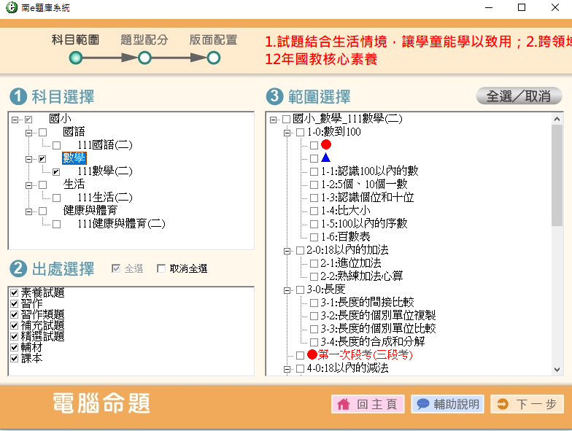Image resolution: width=572 pixels, height=431 pixels.
Task: Click the speech bubble 輔助說明 icon
Action: [422, 404]
